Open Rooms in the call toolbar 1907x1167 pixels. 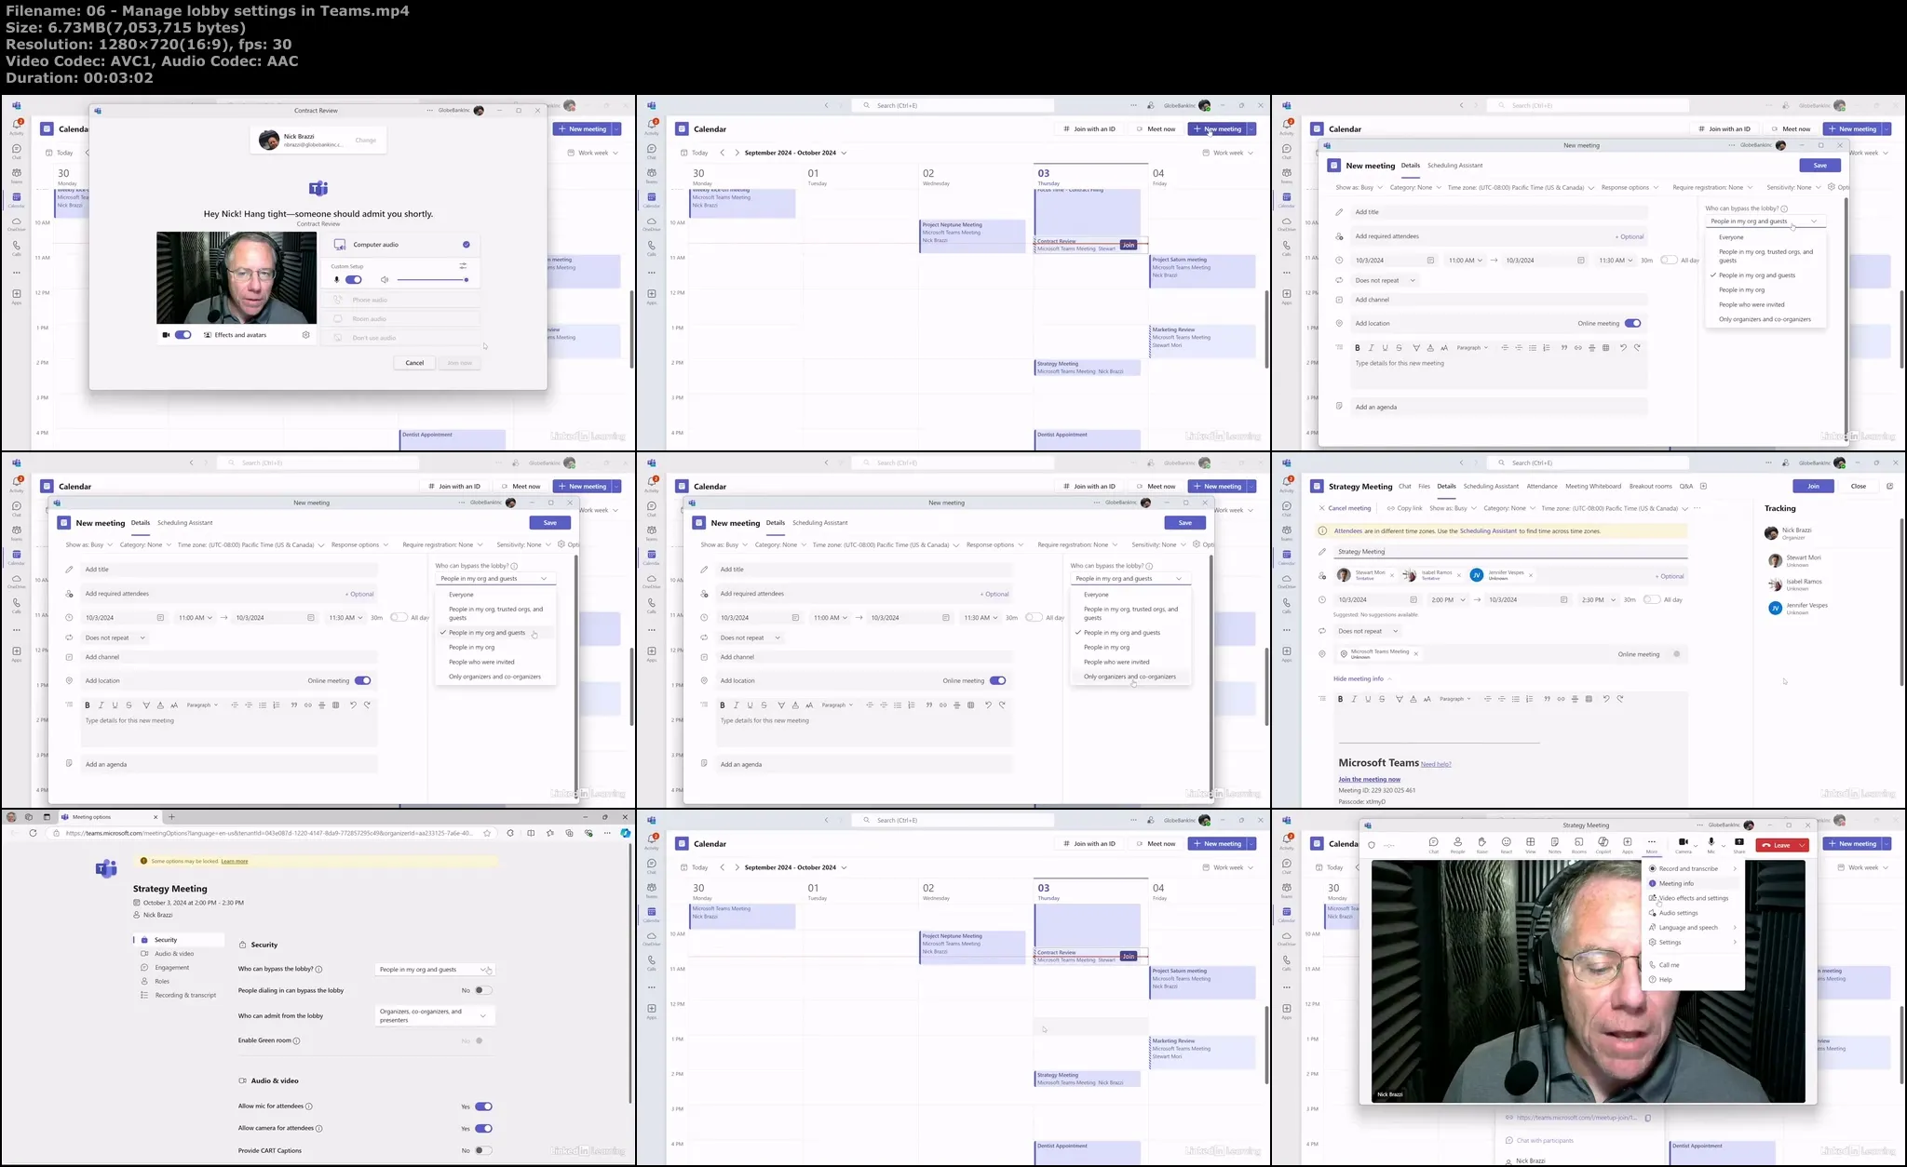pyautogui.click(x=1578, y=844)
